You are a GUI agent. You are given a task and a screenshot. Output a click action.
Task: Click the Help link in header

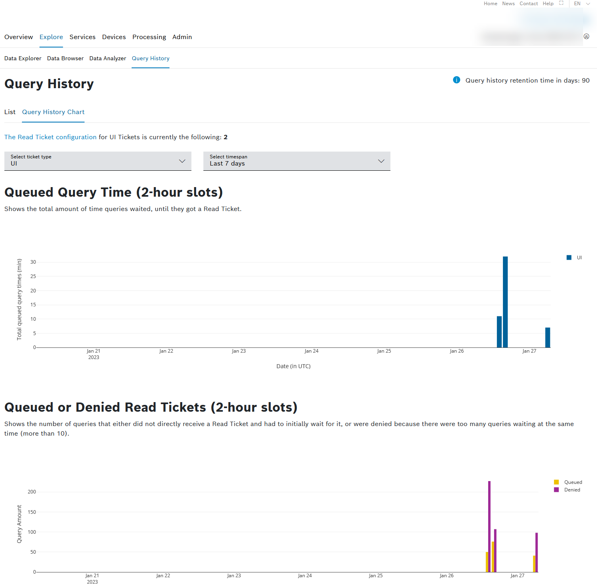(548, 4)
